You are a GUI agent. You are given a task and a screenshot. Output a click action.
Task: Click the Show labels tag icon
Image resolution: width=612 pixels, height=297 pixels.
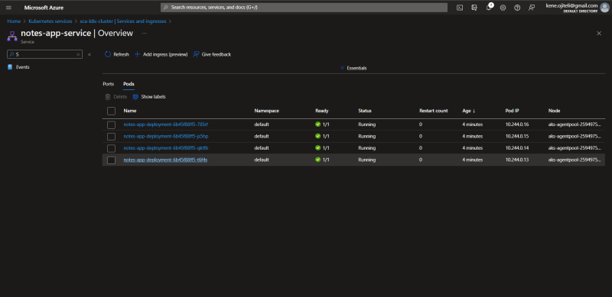135,97
